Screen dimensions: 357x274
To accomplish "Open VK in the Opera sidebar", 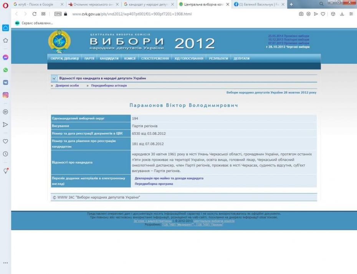I will point(5,82).
